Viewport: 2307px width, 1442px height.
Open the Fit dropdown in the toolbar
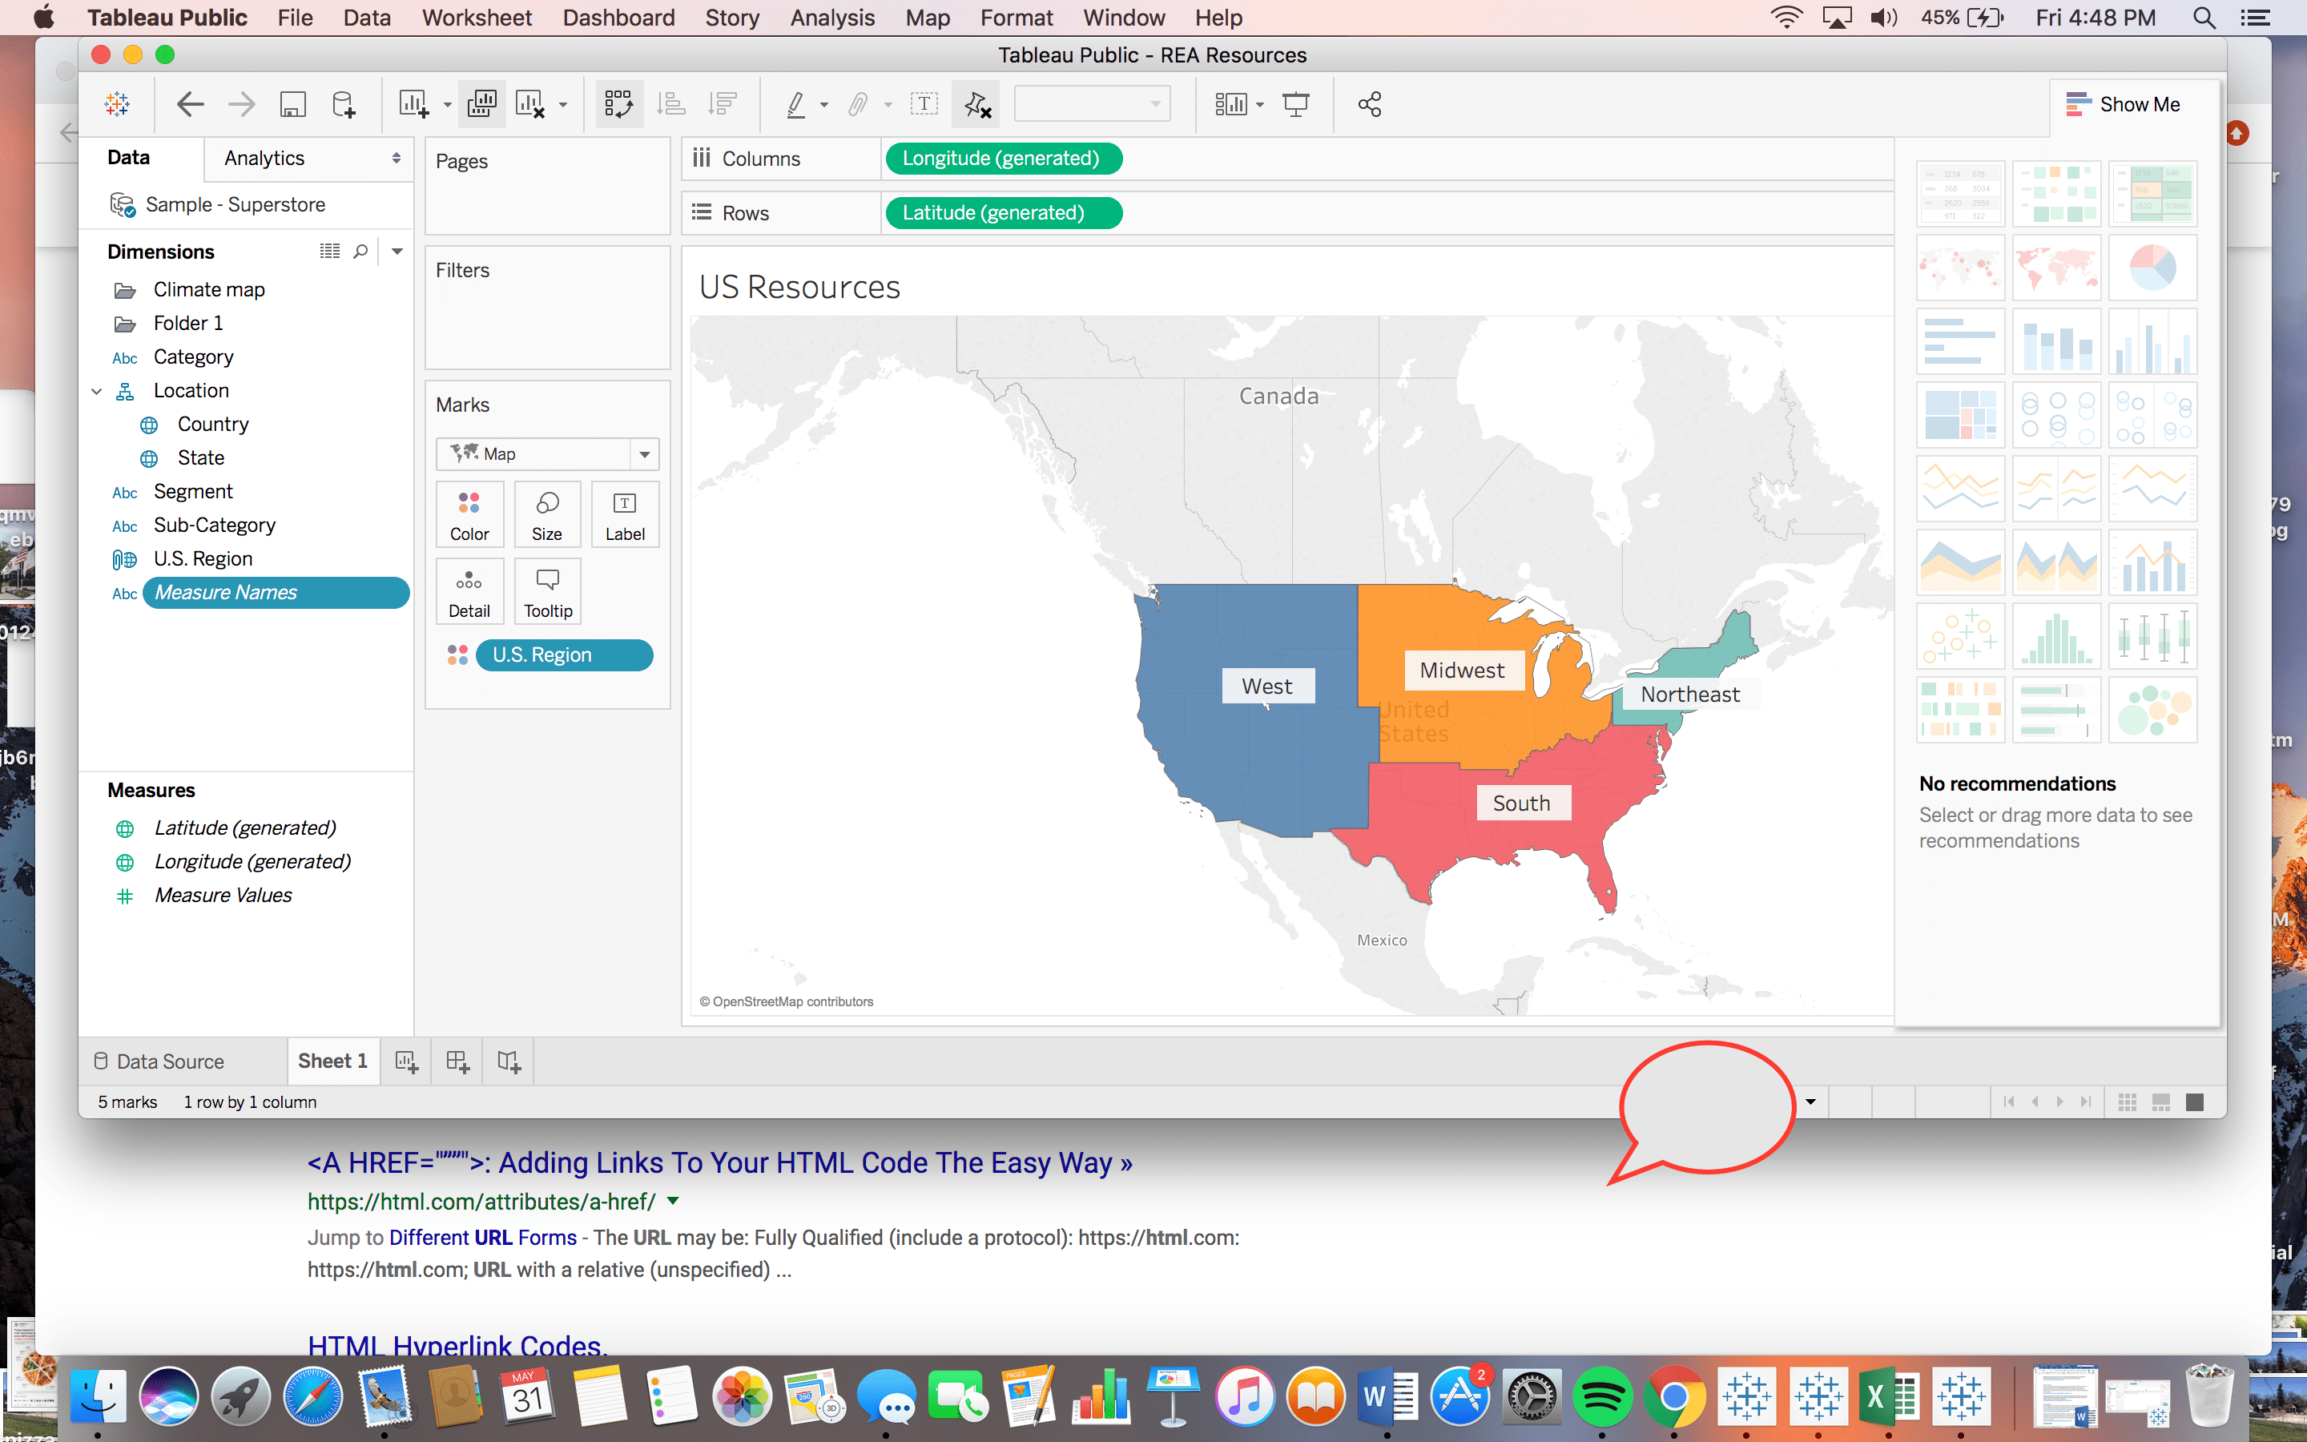[x=1260, y=103]
